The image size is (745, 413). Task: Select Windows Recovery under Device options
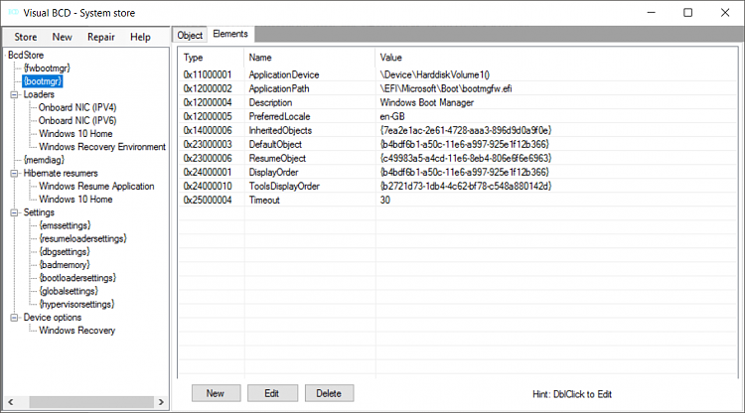coord(76,331)
